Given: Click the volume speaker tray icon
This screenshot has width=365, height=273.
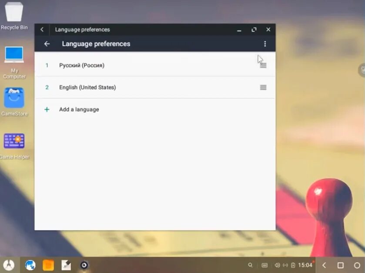Looking at the screenshot, I should (277, 265).
